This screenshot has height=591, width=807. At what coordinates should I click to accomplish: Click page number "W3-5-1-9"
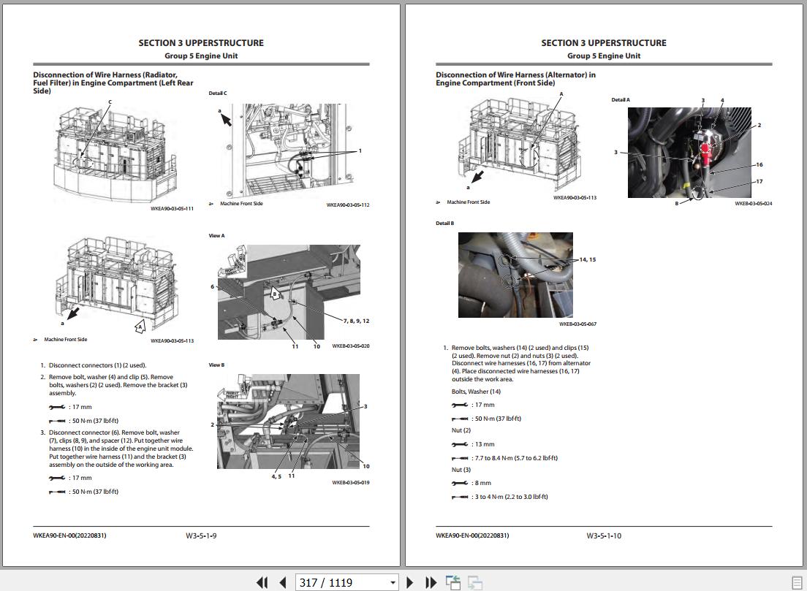(x=201, y=535)
